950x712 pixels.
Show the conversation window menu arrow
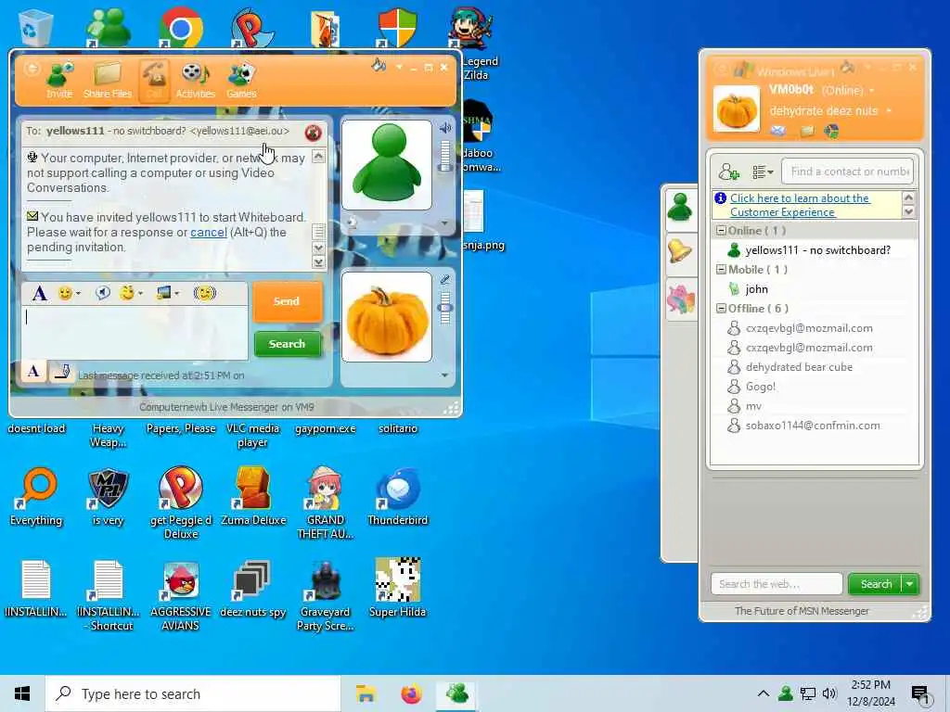coord(399,67)
